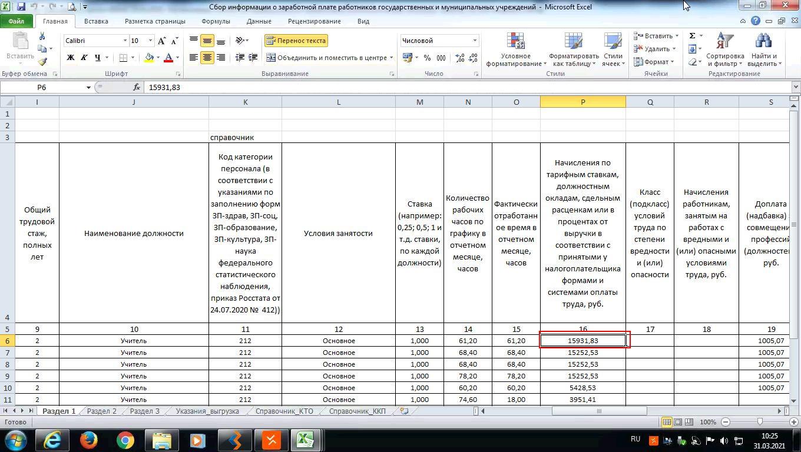Align text right
The image size is (801, 452).
click(221, 58)
